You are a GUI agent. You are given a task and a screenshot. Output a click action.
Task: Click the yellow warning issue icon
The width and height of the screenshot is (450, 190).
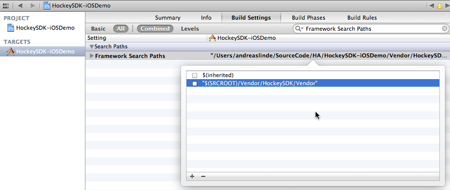click(x=439, y=6)
